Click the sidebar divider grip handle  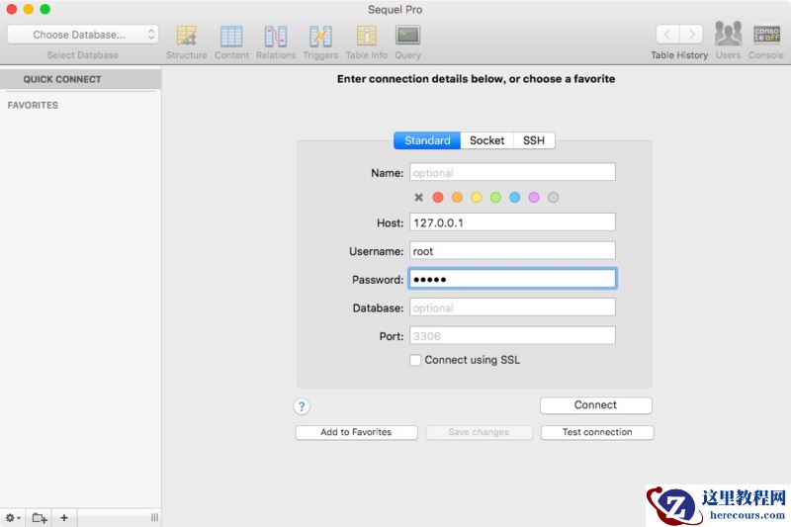click(x=154, y=517)
